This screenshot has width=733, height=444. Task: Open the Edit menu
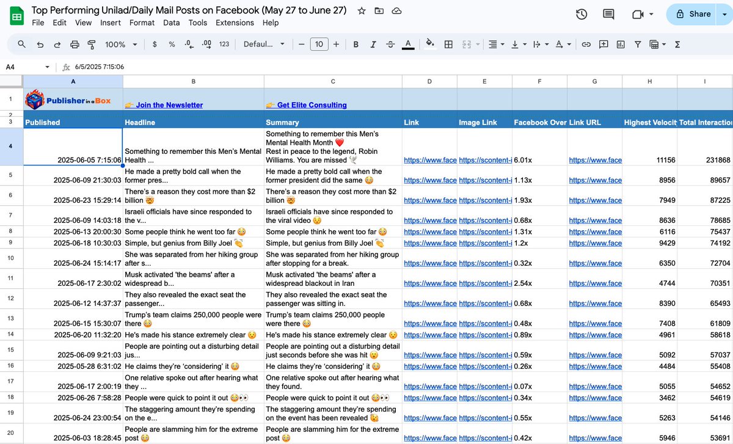tap(59, 23)
